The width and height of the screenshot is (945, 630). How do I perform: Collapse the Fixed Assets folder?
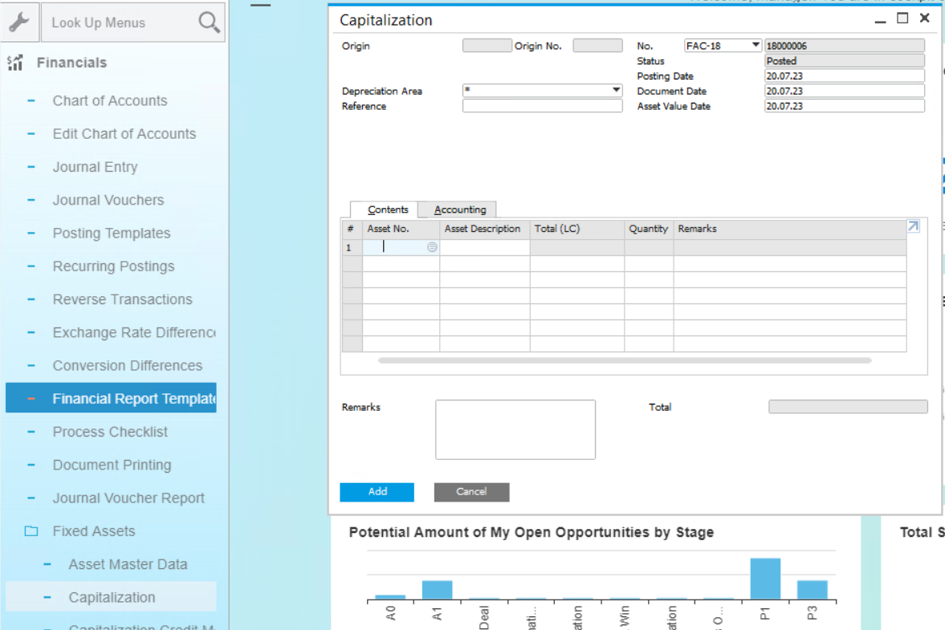coord(93,531)
